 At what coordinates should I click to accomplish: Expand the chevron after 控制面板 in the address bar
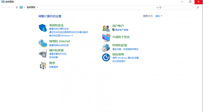point(37,7)
